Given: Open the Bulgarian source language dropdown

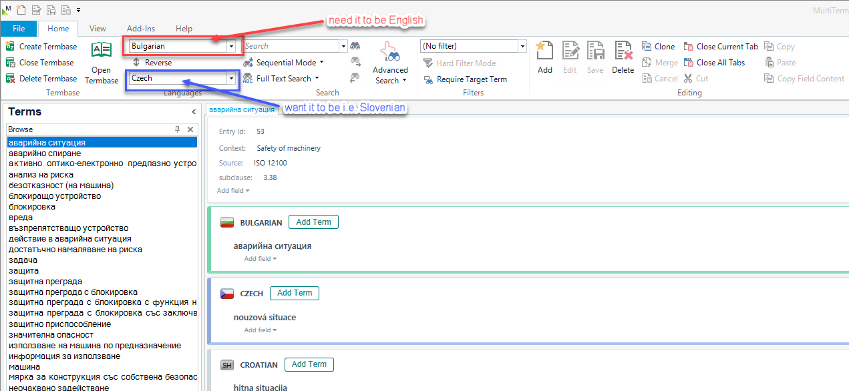Looking at the screenshot, I should tap(231, 46).
